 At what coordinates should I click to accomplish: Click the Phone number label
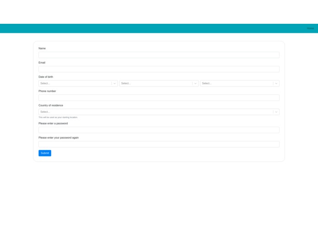pyautogui.click(x=47, y=91)
